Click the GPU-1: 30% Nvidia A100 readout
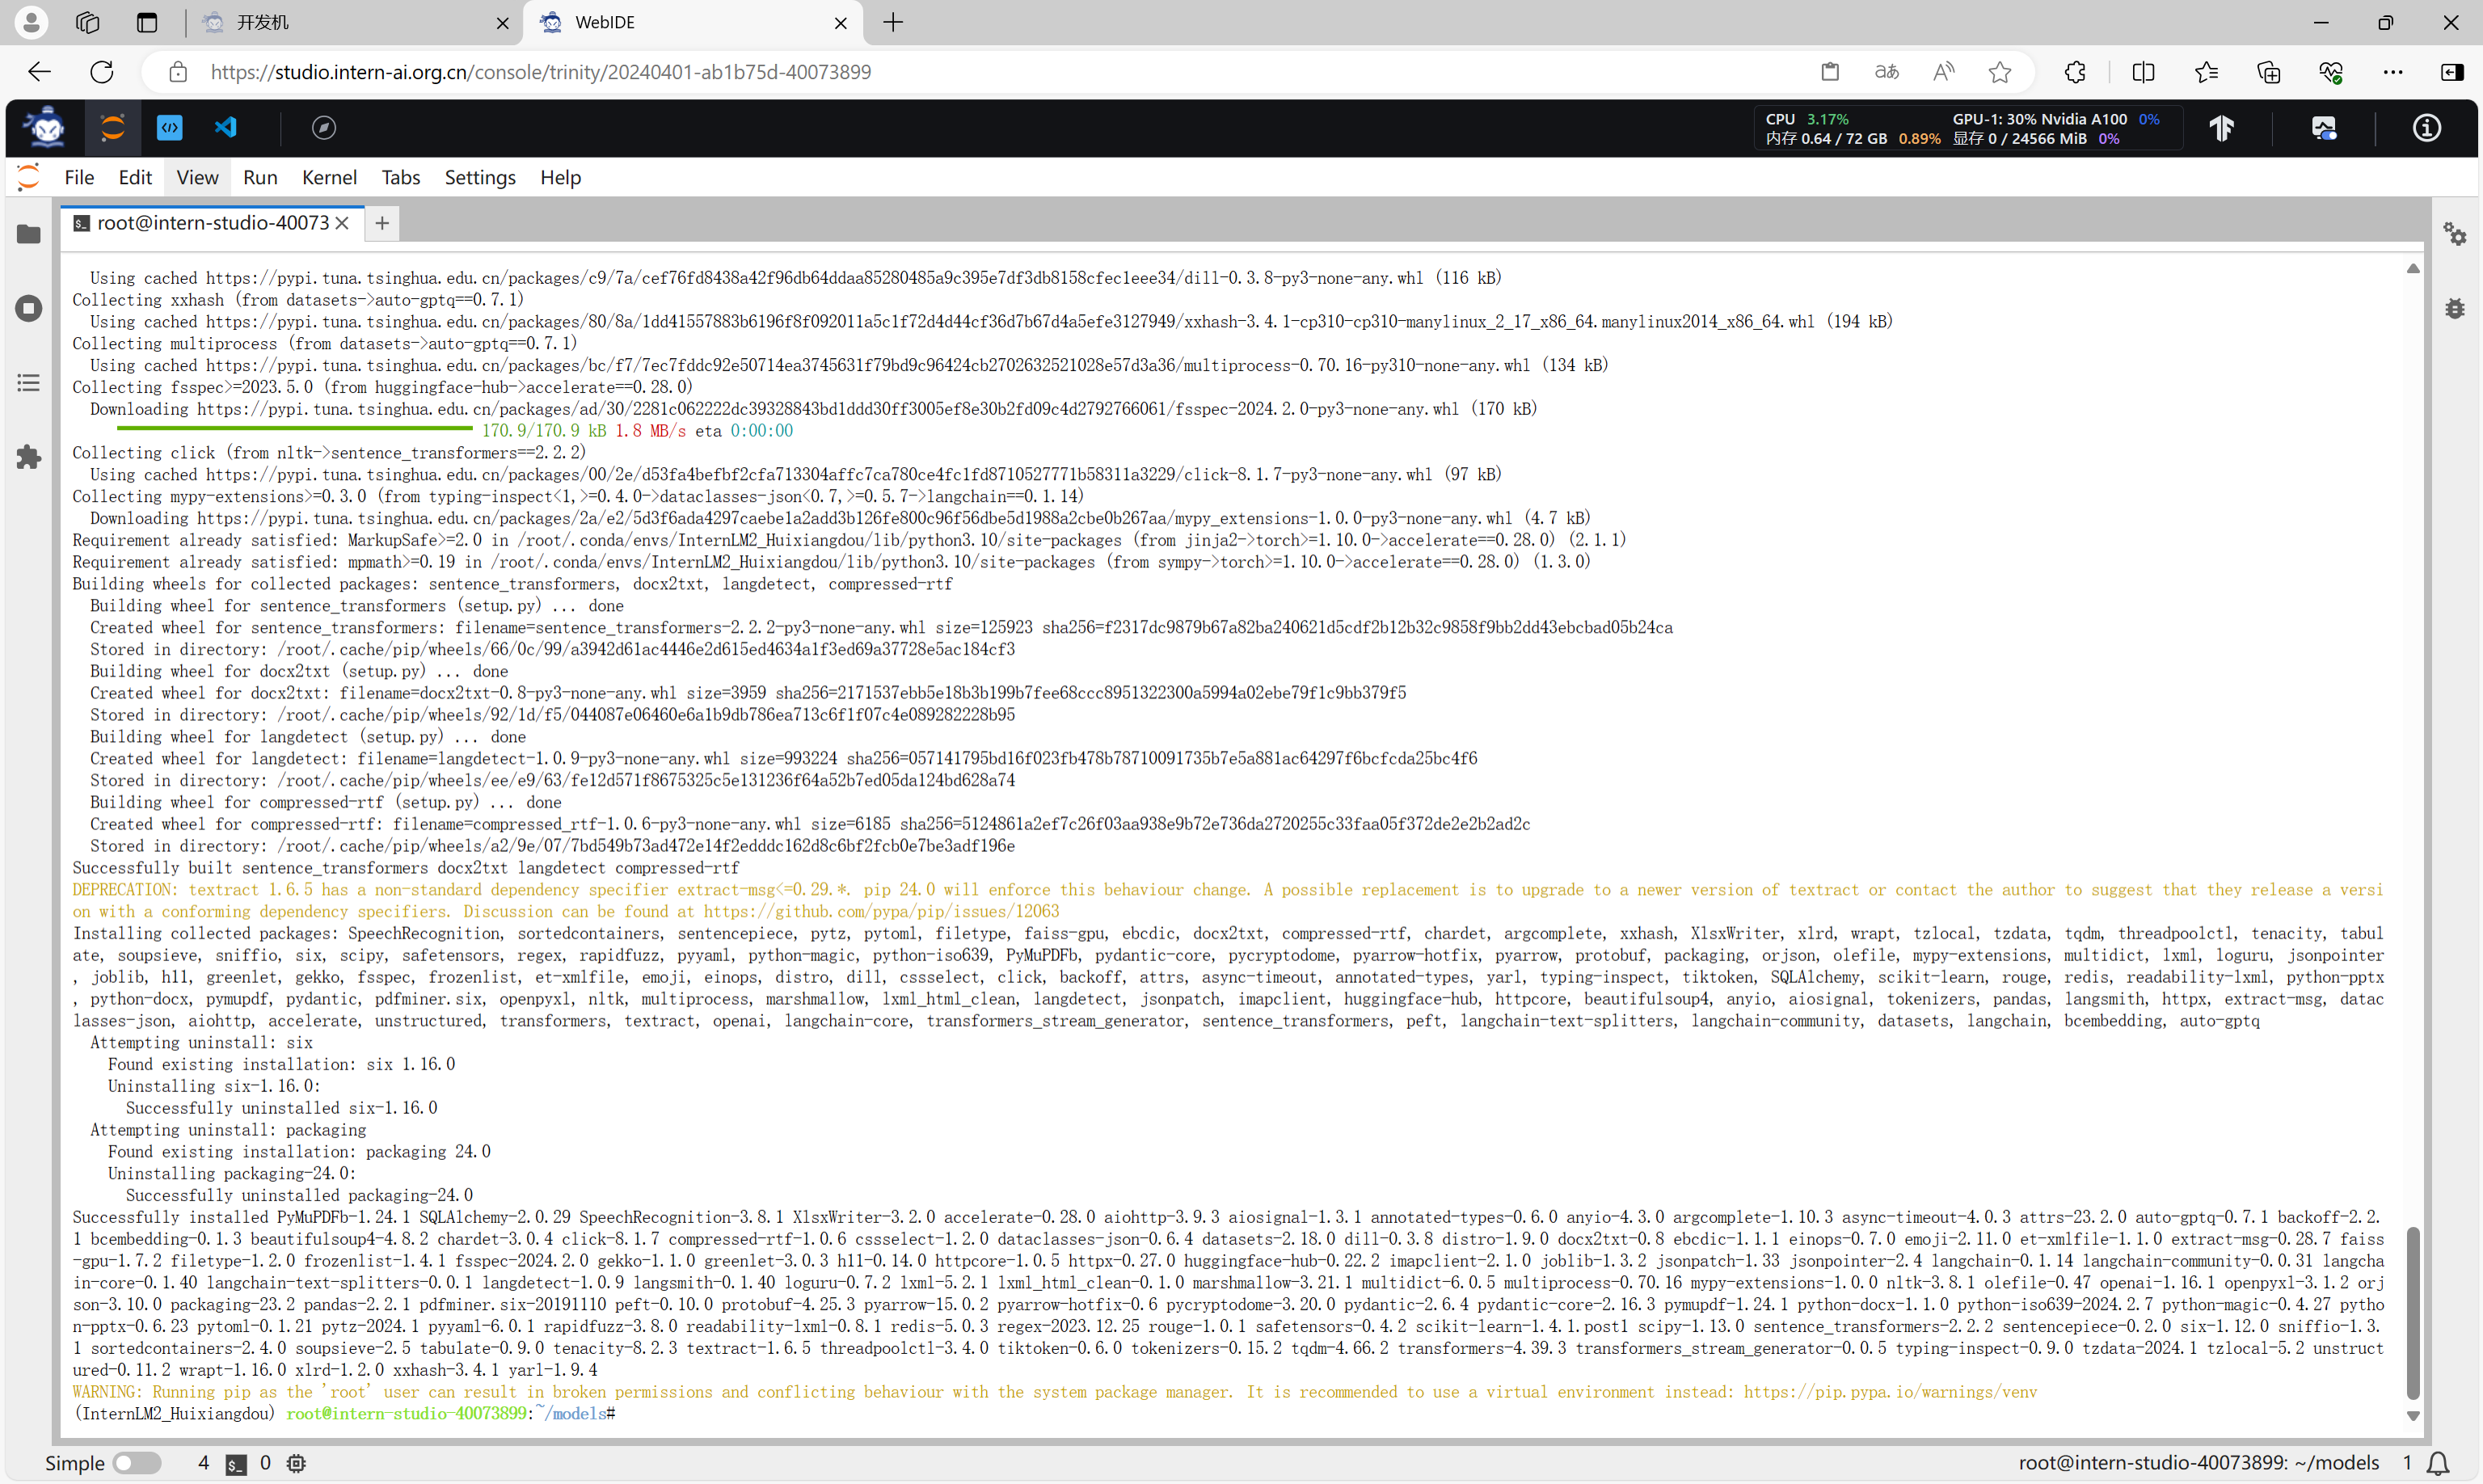This screenshot has height=1484, width=2483. [x=2055, y=119]
